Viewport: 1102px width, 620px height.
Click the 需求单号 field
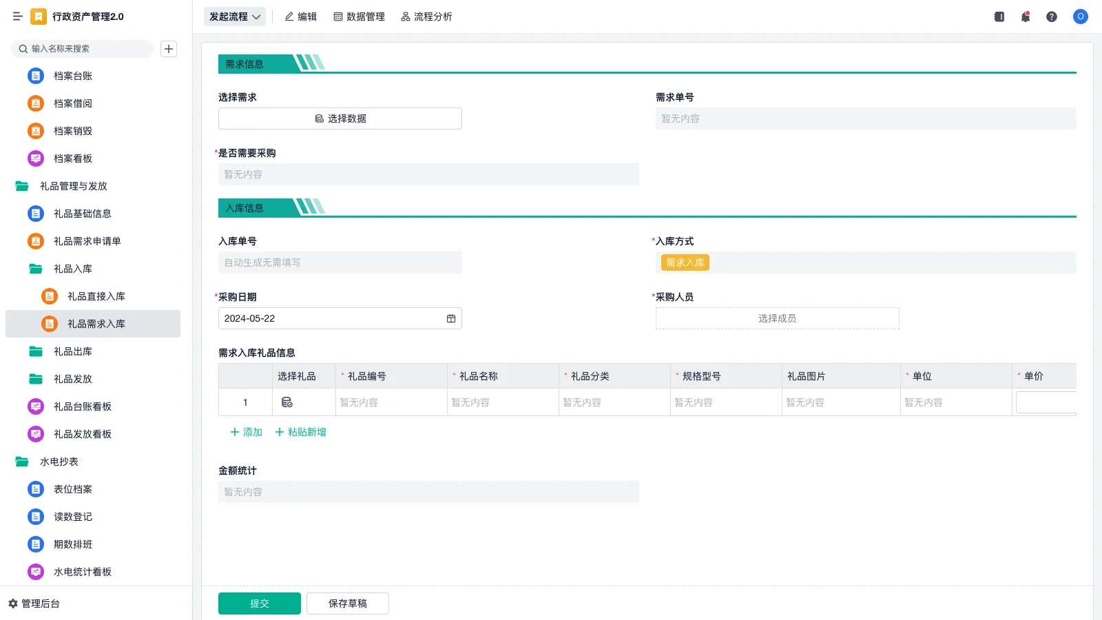tap(866, 118)
